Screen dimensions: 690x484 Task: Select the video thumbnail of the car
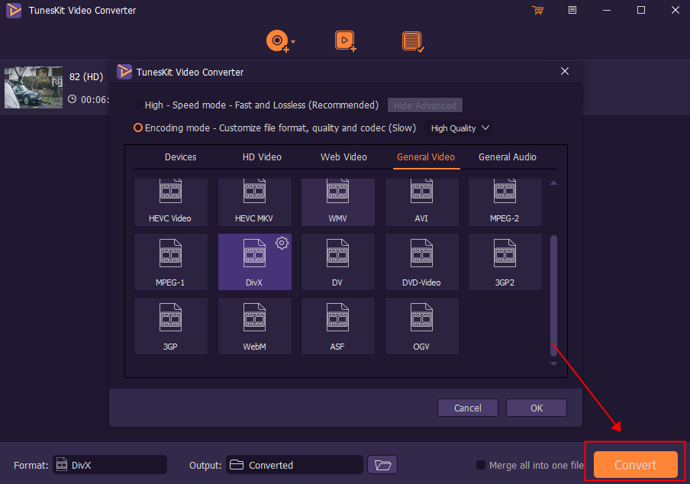(x=34, y=87)
